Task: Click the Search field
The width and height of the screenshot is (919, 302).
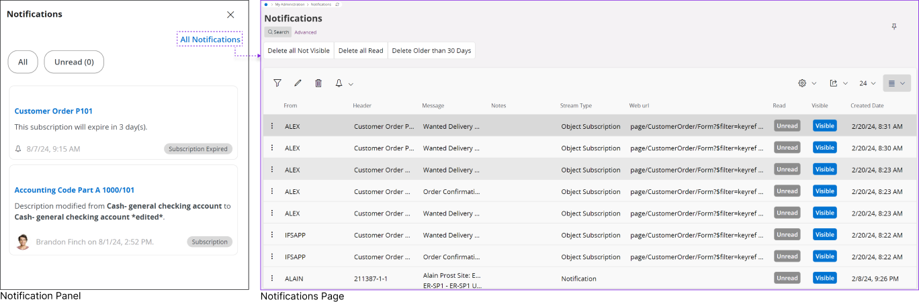Action: point(277,32)
